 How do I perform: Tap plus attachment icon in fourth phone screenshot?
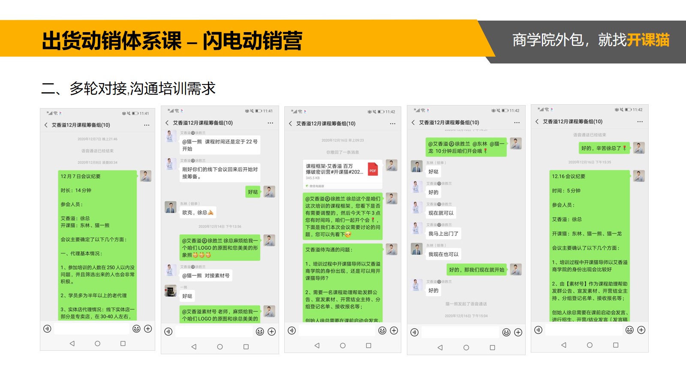[x=518, y=332]
